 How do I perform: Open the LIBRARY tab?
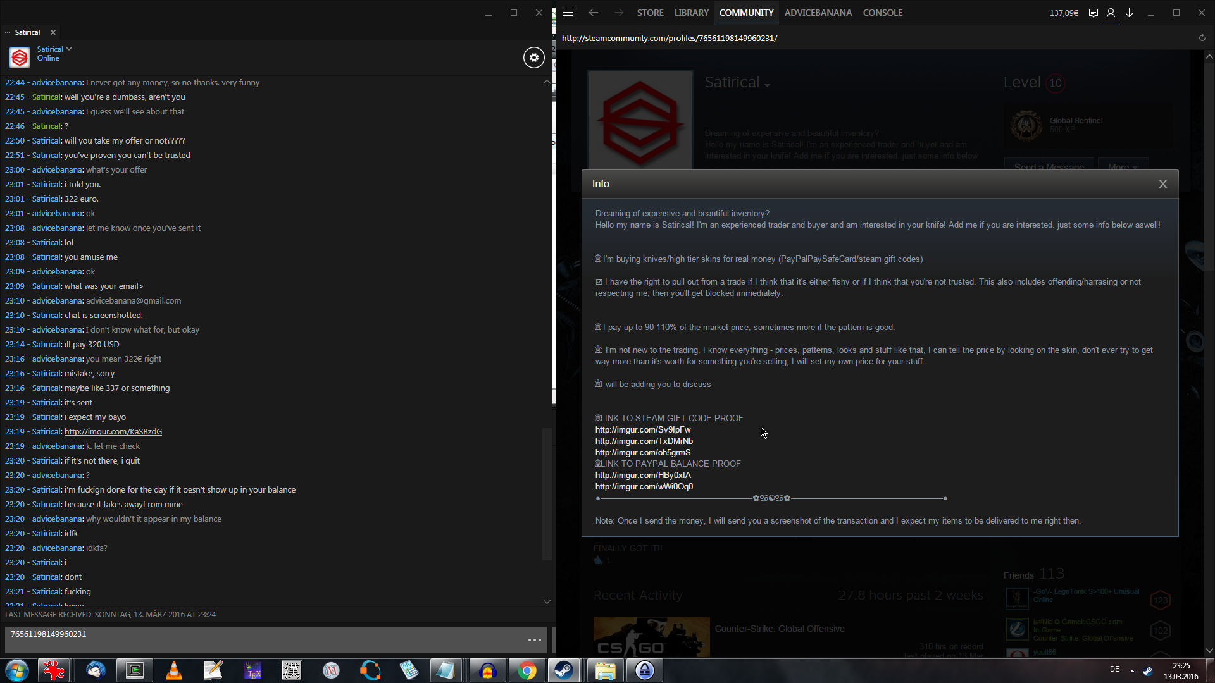691,13
